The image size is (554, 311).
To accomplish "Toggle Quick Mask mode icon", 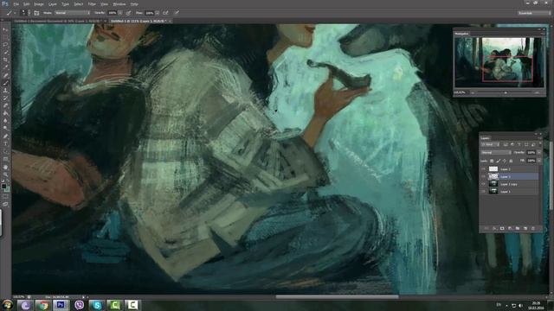I will tap(5, 197).
